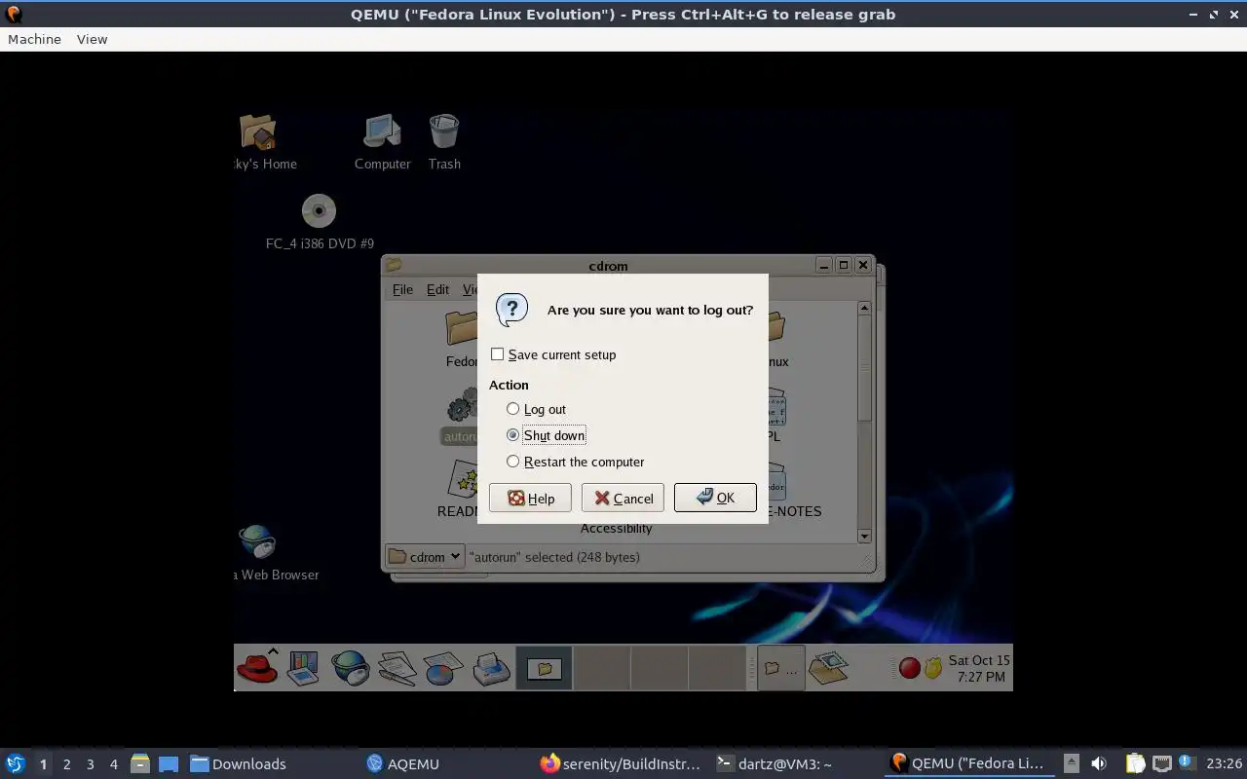1247x779 pixels.
Task: Switch to Firefox serenity/BuildInstr taskbar item
Action: 621,763
